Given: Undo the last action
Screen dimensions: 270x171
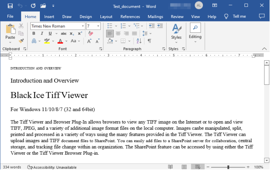Looking at the screenshot, I should click(x=20, y=6).
